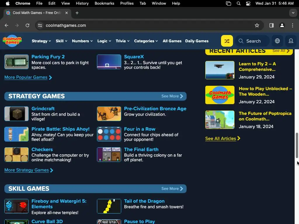Open the tab search dropdown arrow

click(x=293, y=13)
